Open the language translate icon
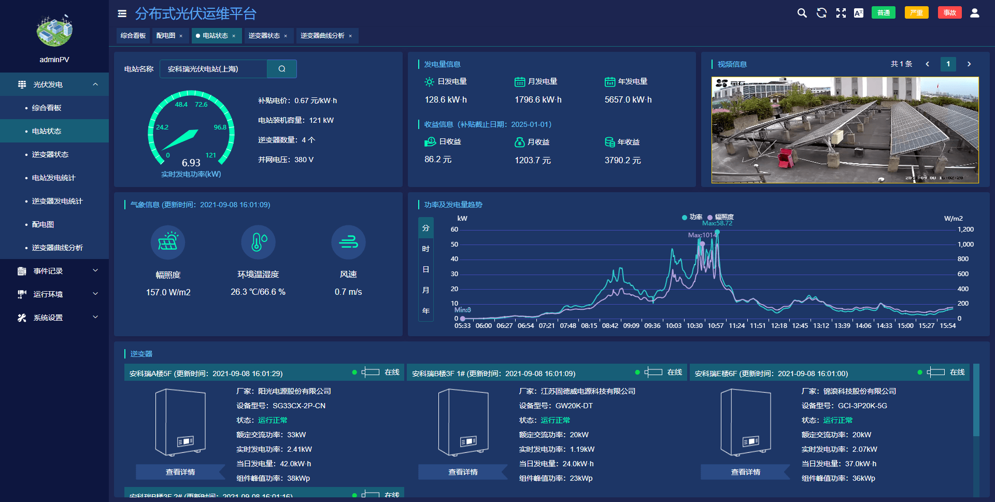 [x=859, y=13]
